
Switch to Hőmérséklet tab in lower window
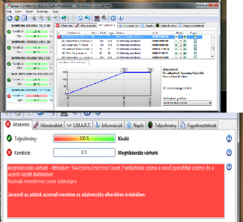click(x=48, y=125)
